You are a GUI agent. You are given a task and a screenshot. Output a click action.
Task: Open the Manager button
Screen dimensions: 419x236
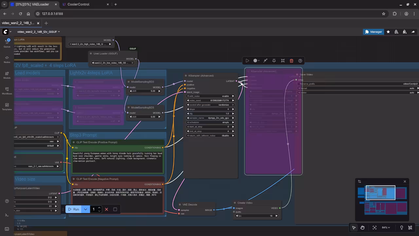tap(373, 32)
